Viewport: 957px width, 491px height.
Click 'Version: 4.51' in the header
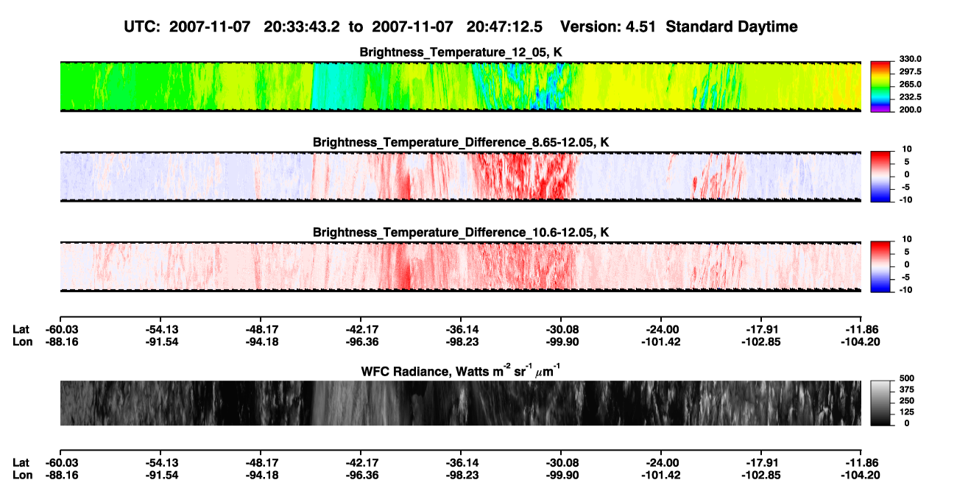pos(608,27)
